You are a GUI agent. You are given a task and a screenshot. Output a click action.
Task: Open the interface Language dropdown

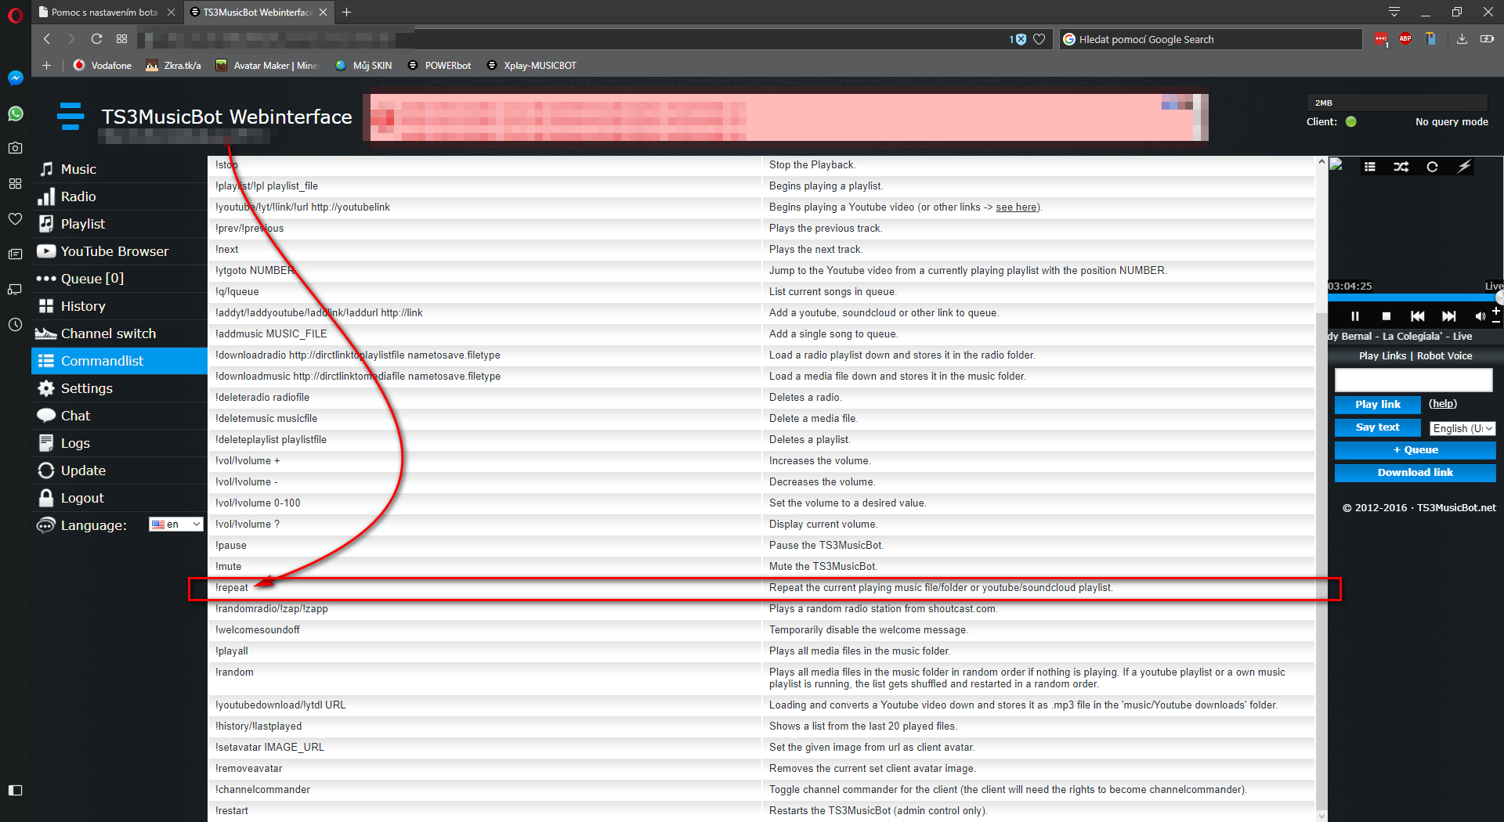pos(176,525)
